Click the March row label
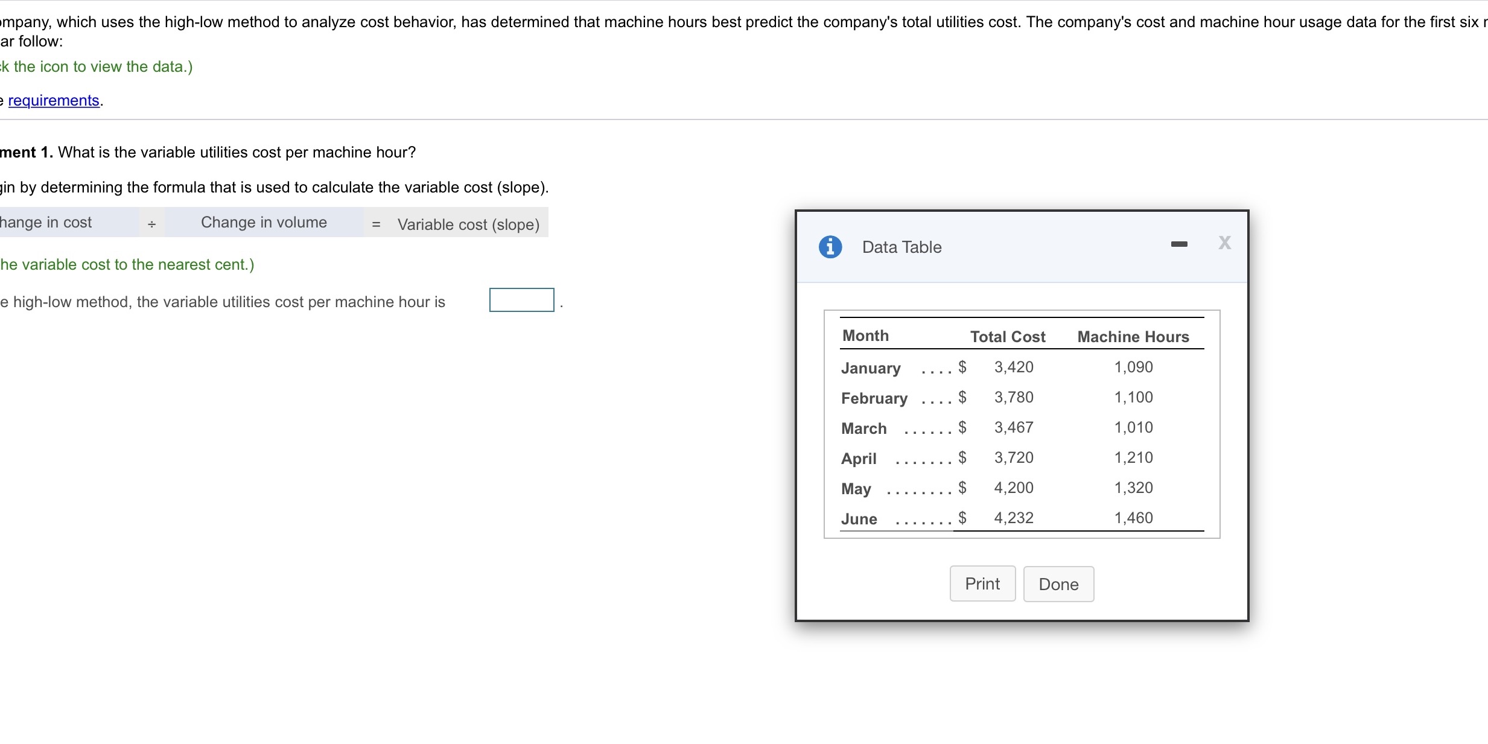This screenshot has width=1488, height=744. [864, 428]
